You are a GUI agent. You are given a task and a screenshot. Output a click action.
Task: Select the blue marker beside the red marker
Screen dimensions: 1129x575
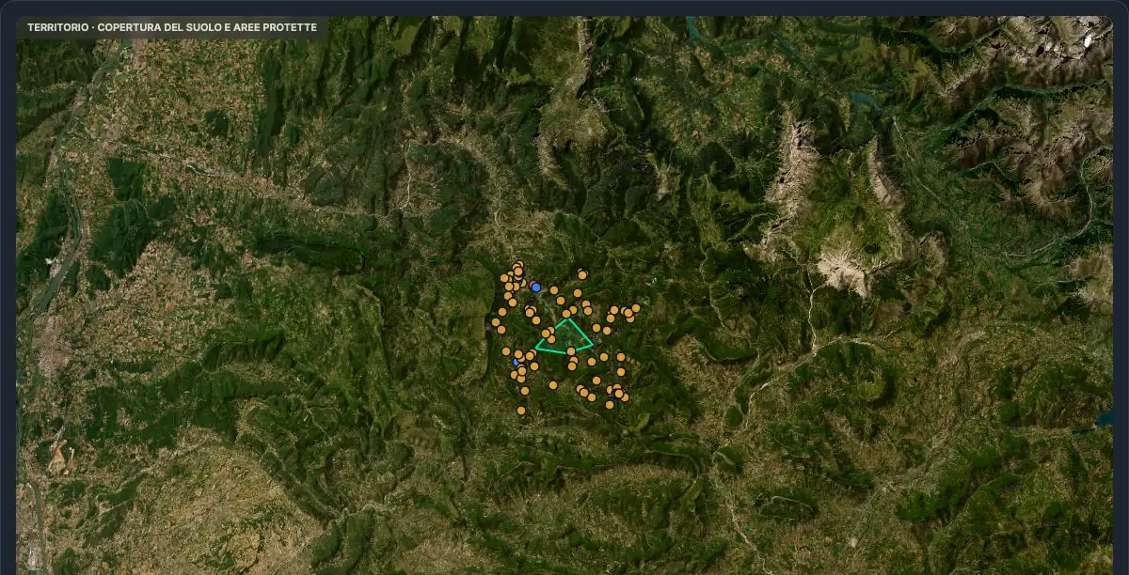536,287
